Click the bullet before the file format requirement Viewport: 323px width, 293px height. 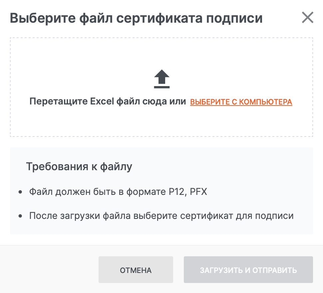pos(20,193)
